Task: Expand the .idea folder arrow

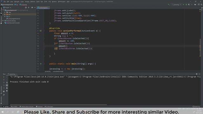Action: (x=5, y=12)
